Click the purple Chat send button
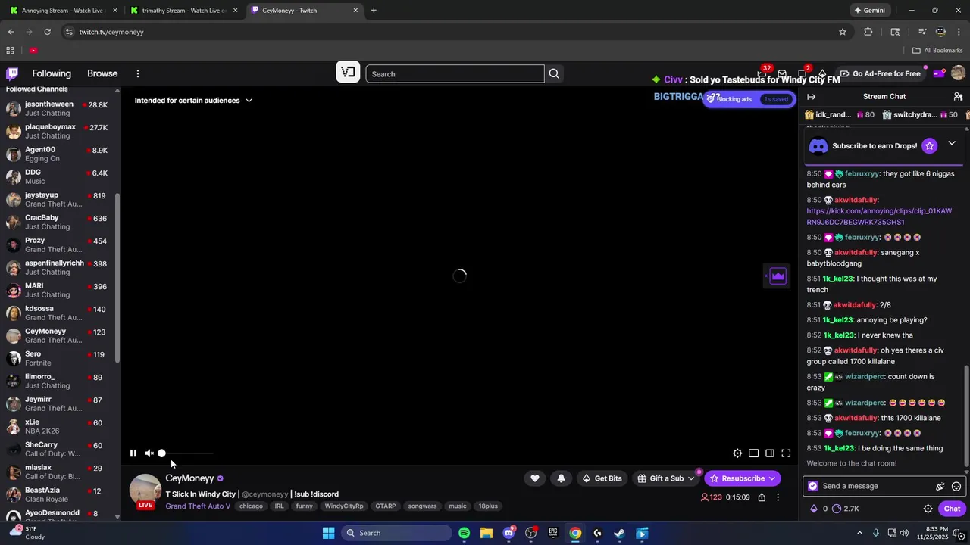 952,509
